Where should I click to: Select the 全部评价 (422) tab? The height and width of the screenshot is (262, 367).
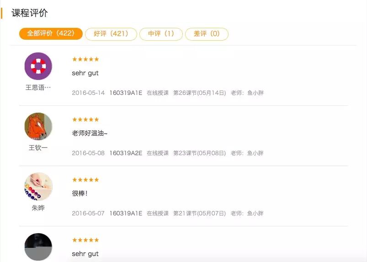click(51, 34)
